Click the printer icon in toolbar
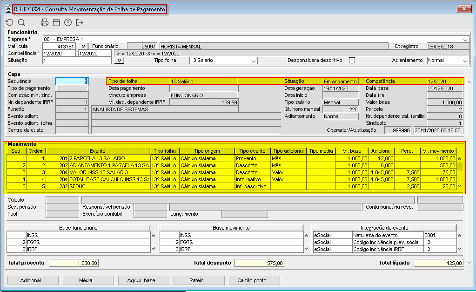Screen dimensions: 476x292 (x=45, y=22)
